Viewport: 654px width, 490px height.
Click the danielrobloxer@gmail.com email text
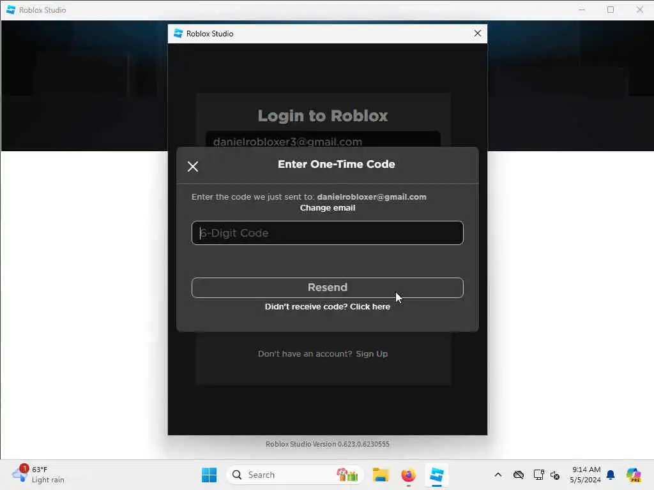point(372,197)
